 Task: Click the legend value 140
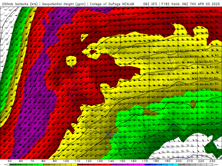(x=111, y=161)
